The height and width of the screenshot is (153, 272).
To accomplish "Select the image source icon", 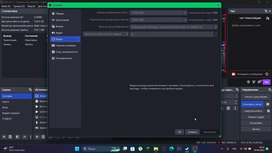I will point(37,117).
